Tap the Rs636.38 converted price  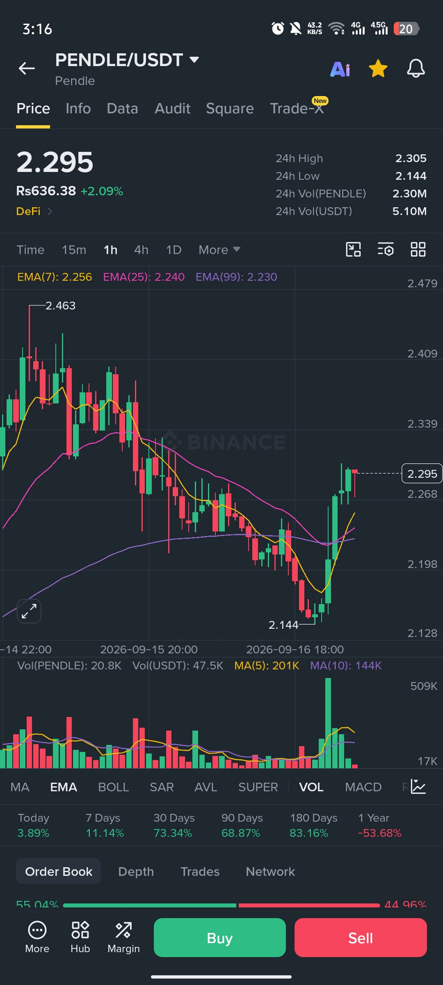pos(46,191)
